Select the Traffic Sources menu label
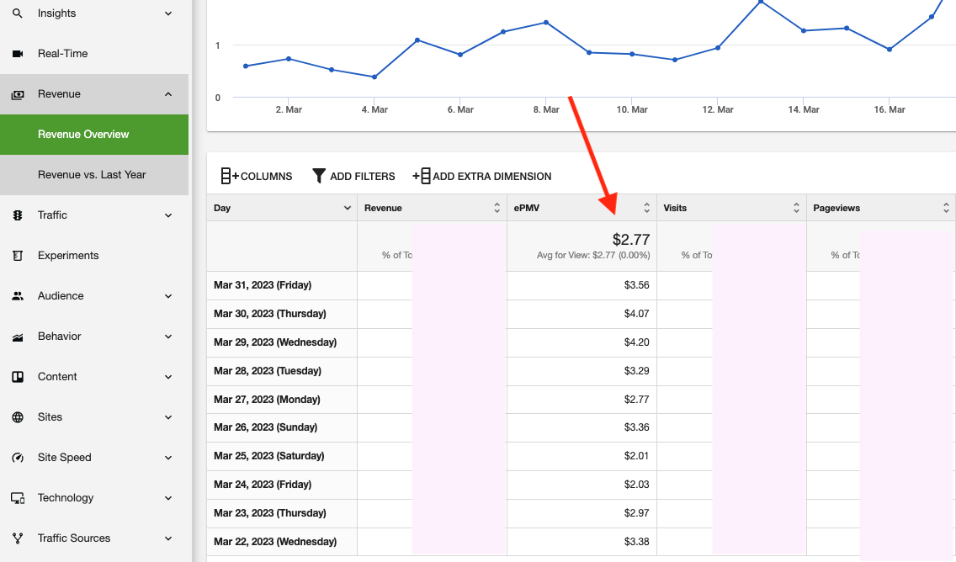The height and width of the screenshot is (562, 956). [74, 538]
